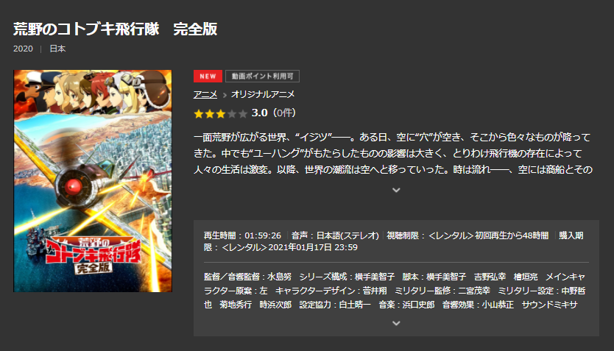Screen dimensions: 614x351
Task: Click the red NEW badge
Action: [x=208, y=76]
